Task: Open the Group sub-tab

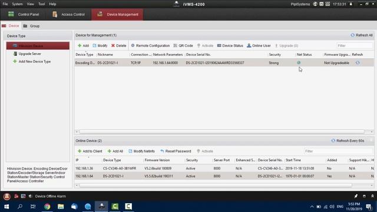Action: coord(31,26)
